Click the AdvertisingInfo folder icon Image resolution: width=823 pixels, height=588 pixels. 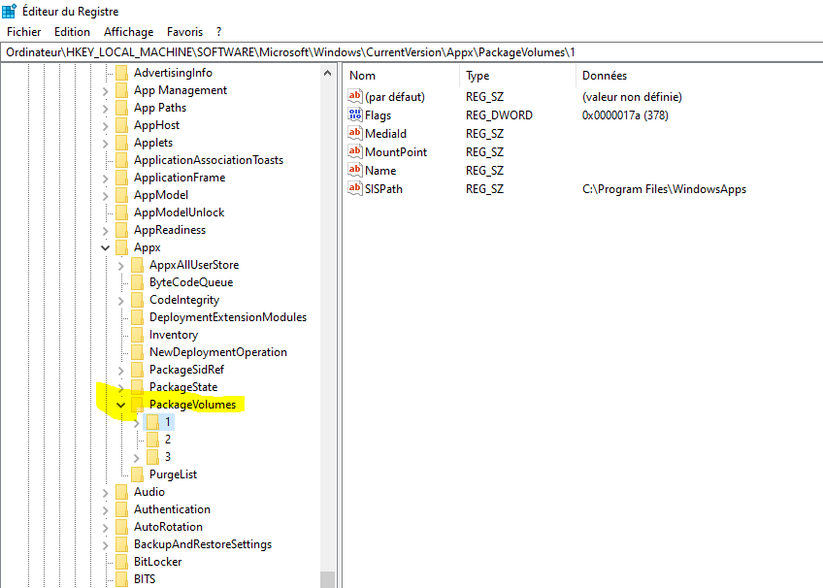[x=121, y=73]
